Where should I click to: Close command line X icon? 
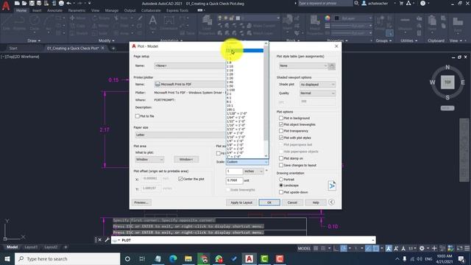pos(100,240)
